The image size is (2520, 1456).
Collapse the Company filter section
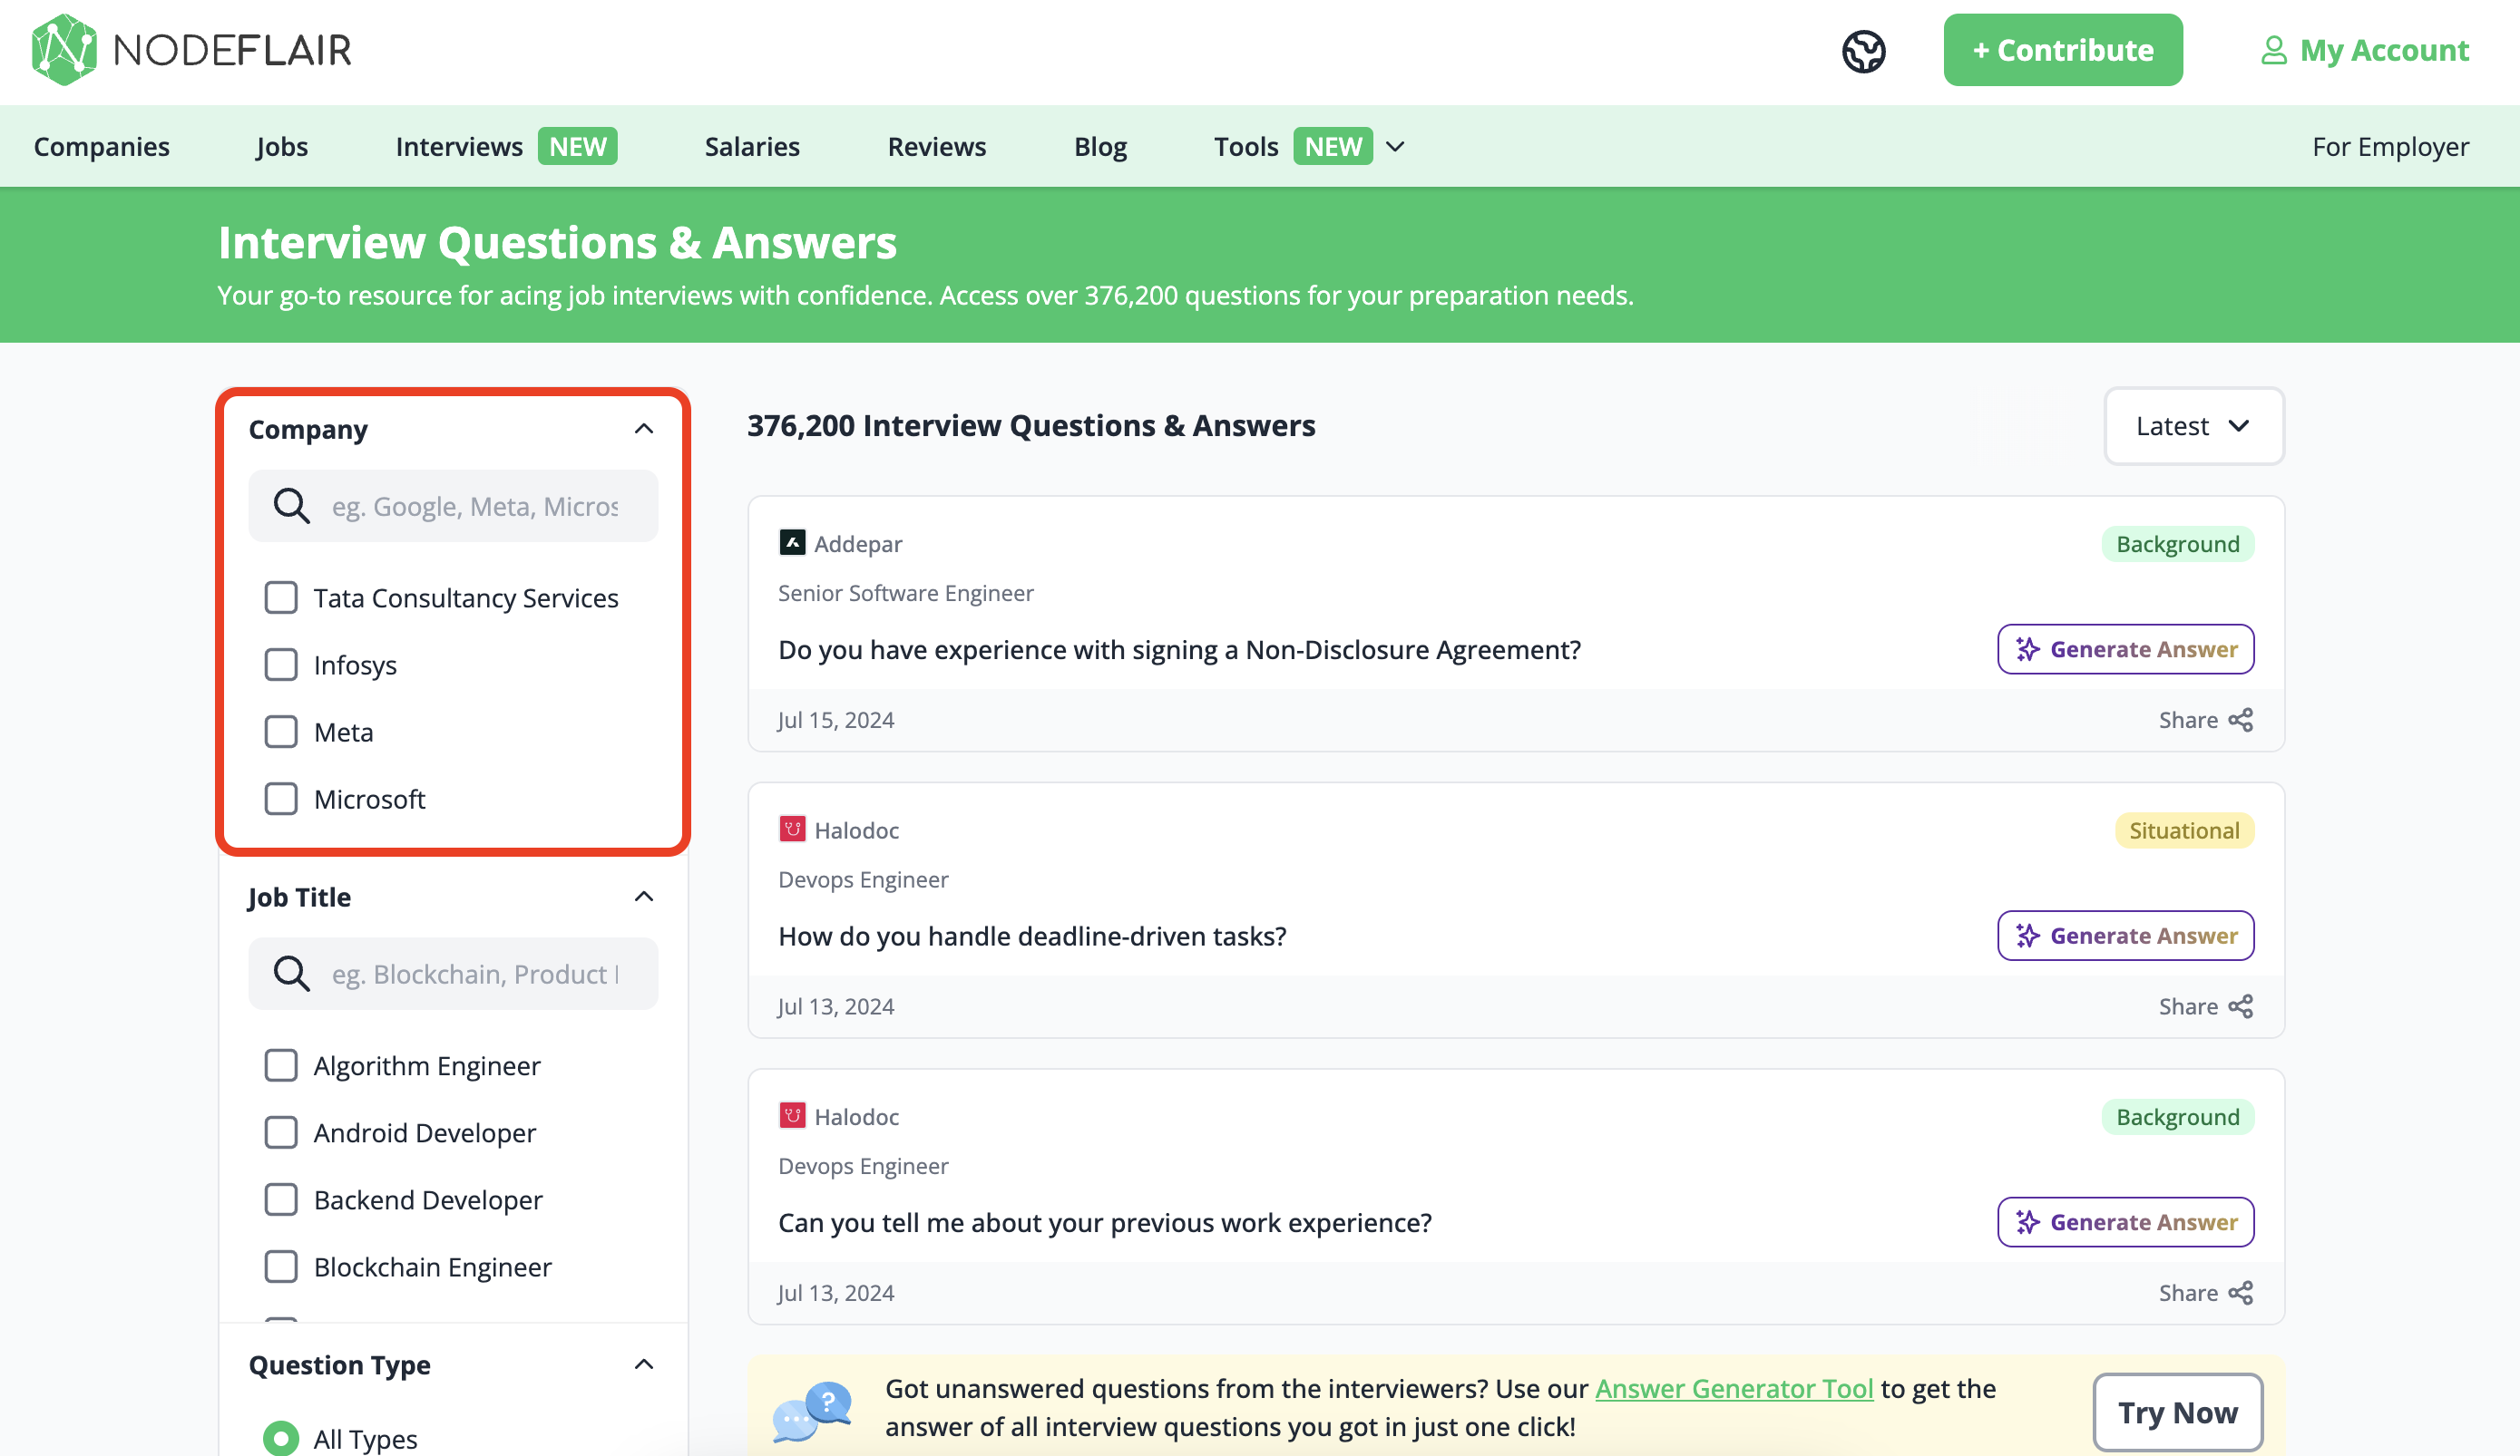point(644,429)
